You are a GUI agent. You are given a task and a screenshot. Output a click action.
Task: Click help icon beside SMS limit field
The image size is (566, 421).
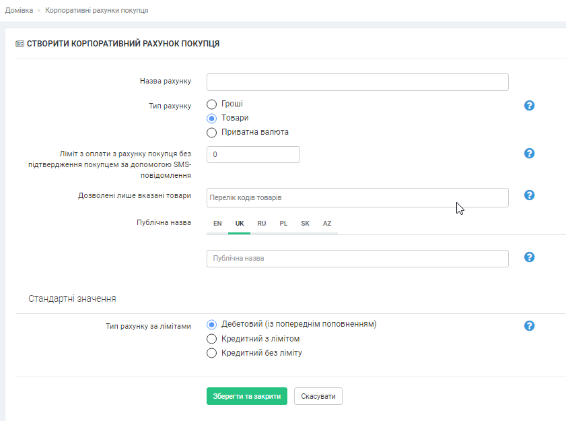(529, 154)
